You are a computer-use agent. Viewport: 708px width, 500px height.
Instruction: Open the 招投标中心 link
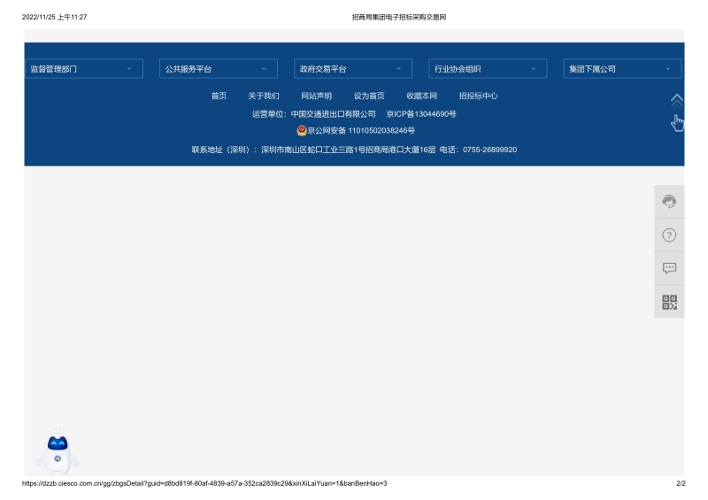tap(478, 96)
